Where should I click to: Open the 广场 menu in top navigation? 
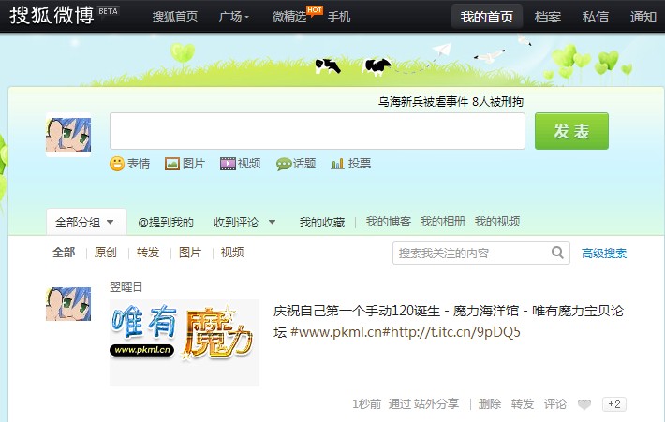[x=233, y=17]
